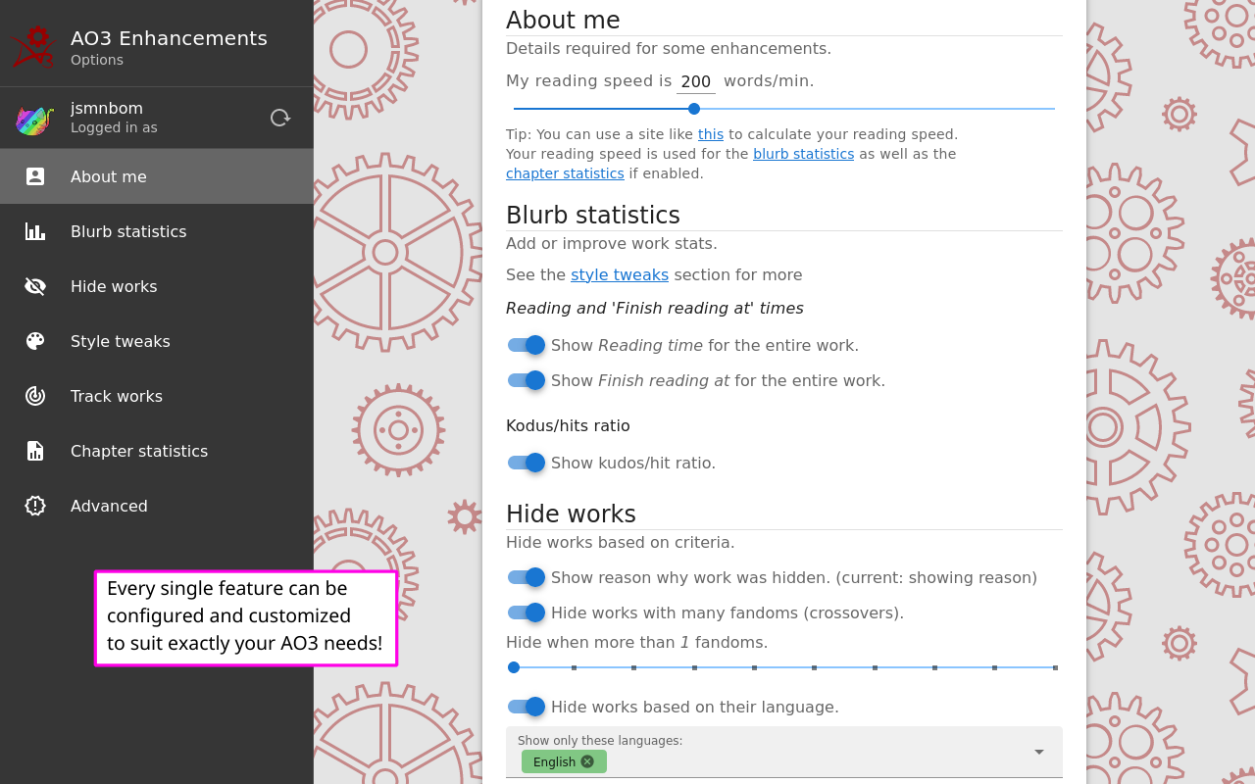Click the 'Hide works' section heading
1255x784 pixels.
[571, 514]
